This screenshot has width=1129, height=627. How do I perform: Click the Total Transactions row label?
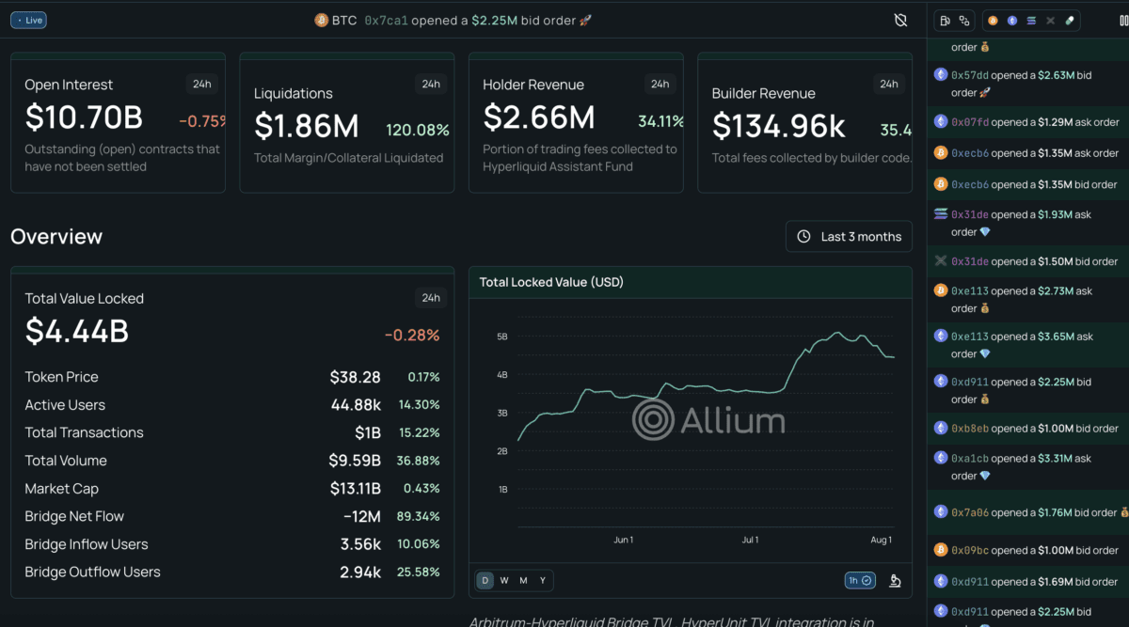click(x=85, y=432)
